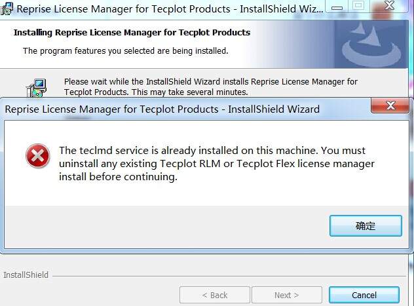
Task: Click the red error icon in the dialog
Action: (37, 156)
